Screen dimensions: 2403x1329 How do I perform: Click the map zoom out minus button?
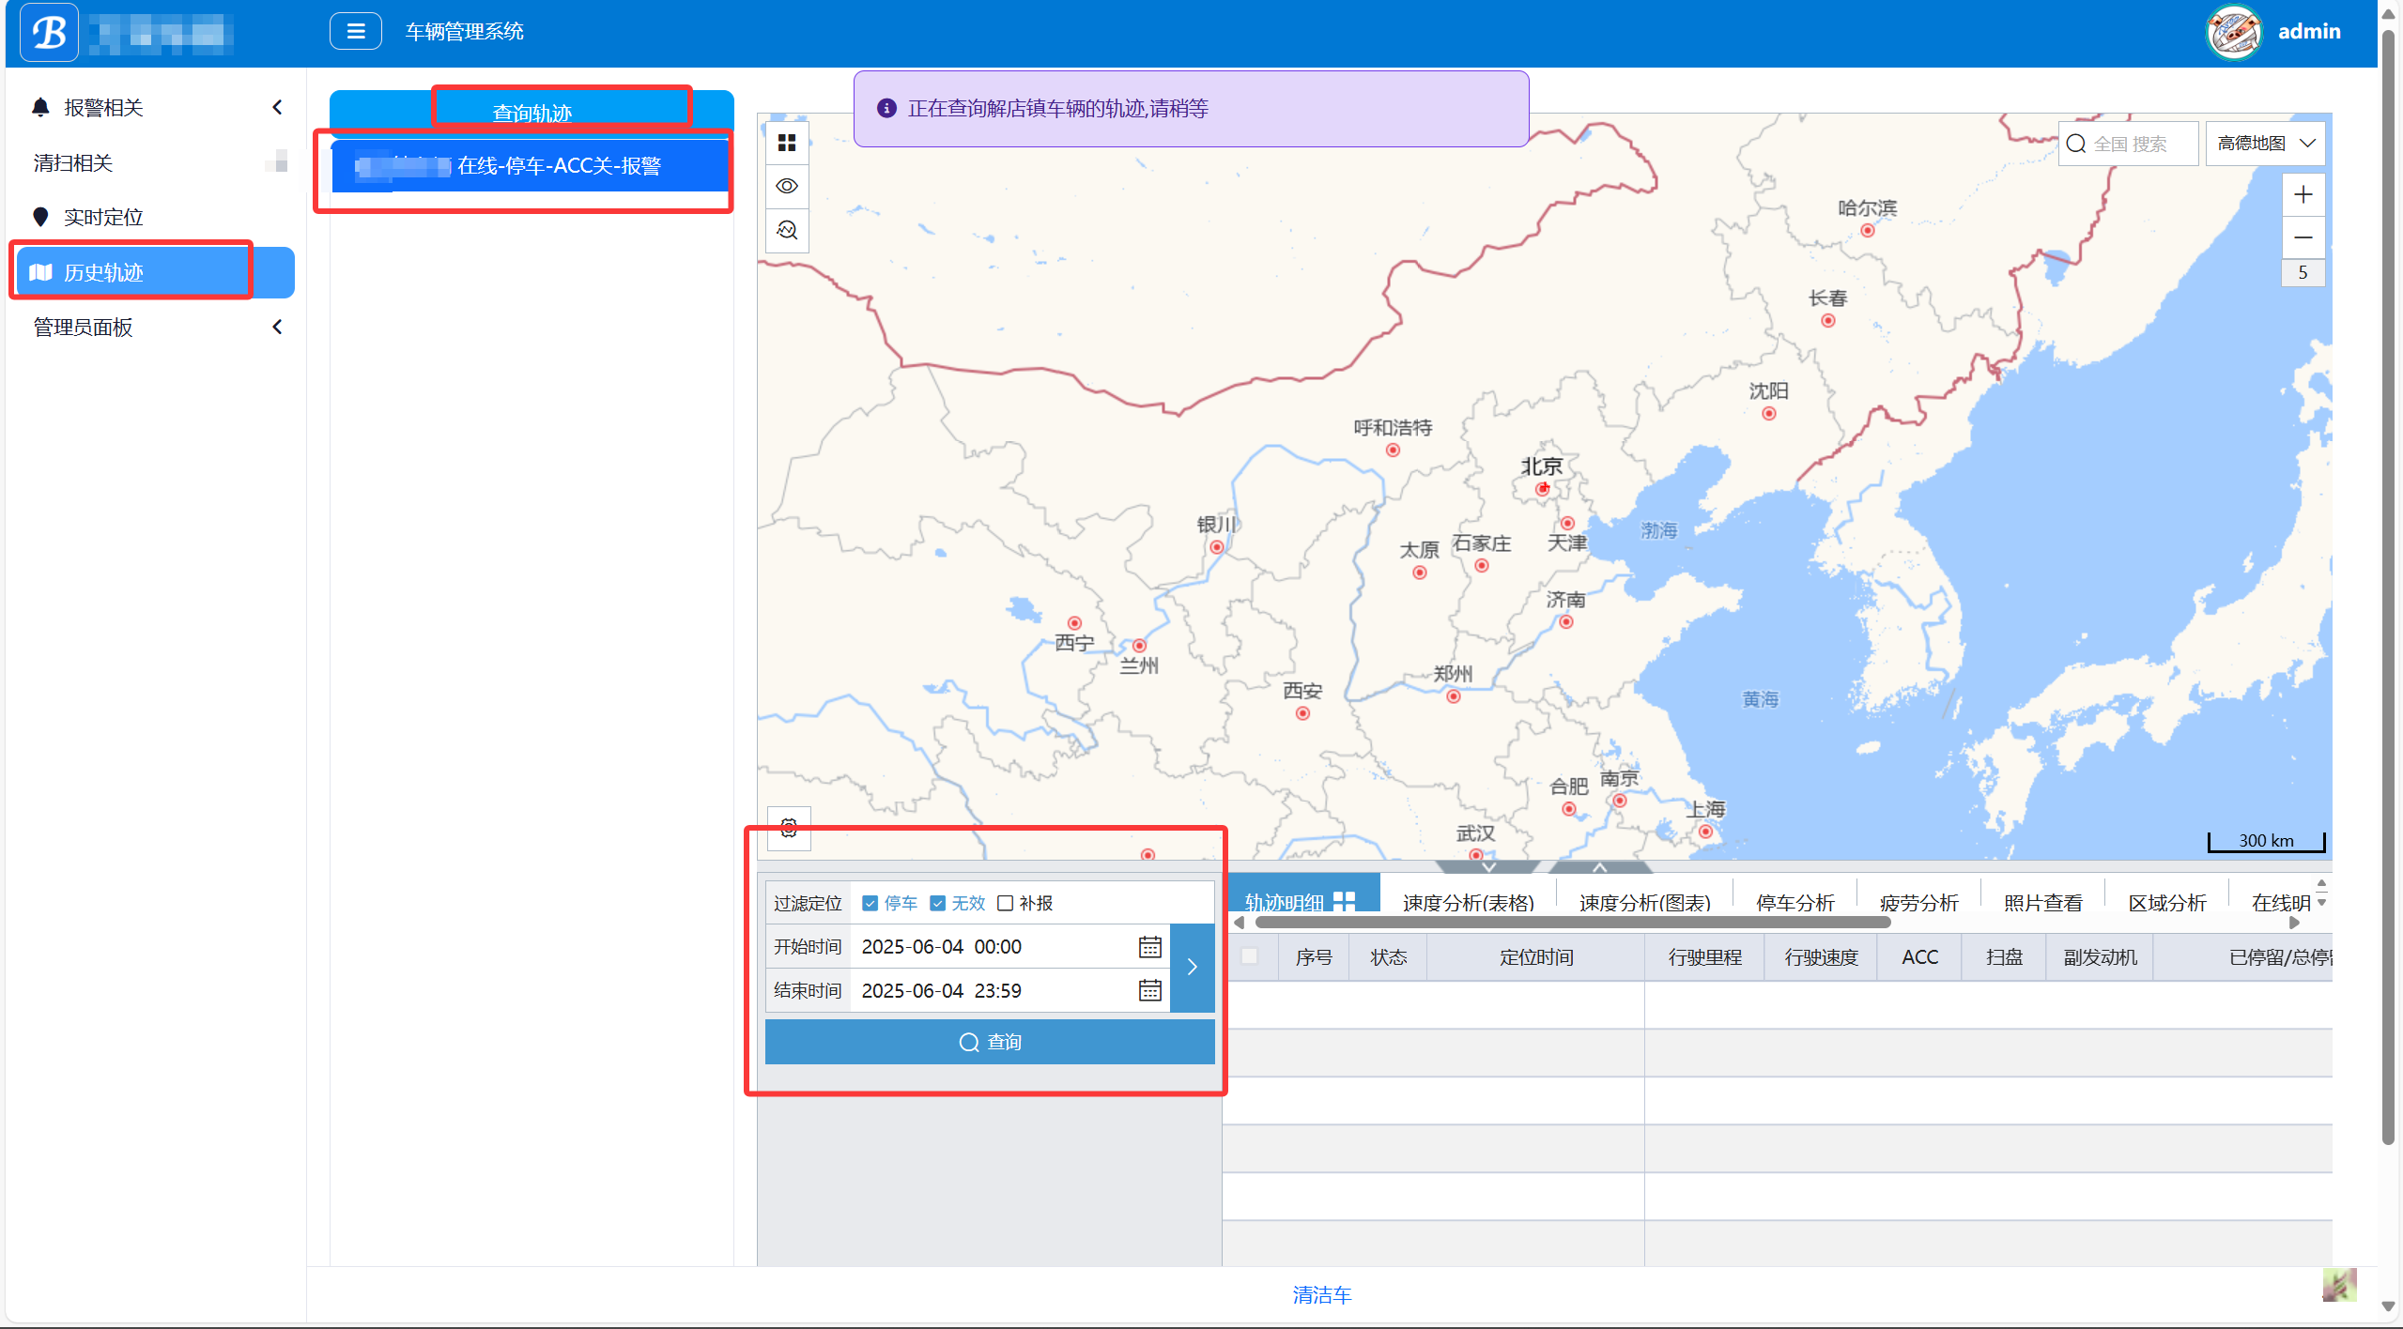[x=2303, y=237]
